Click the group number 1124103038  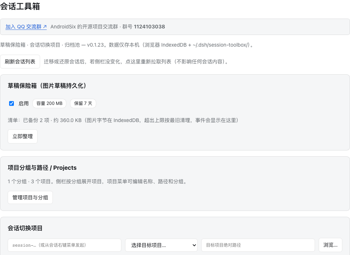[x=149, y=27]
